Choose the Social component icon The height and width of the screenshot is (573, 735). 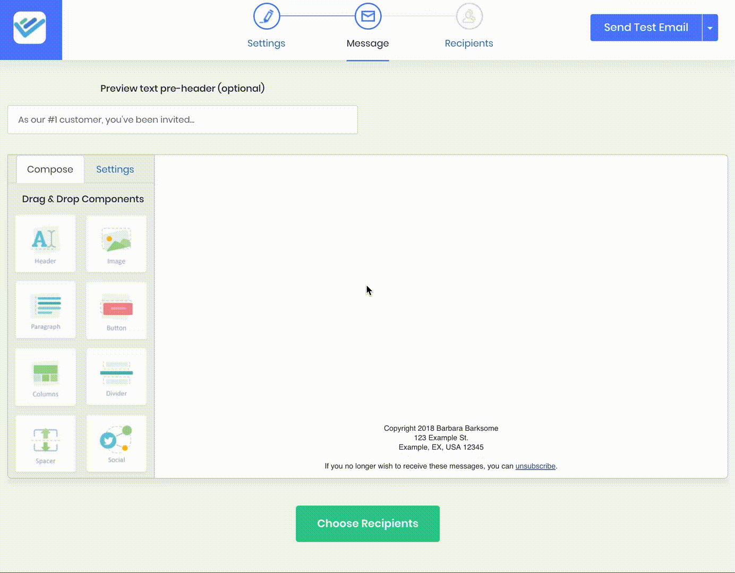pos(116,443)
